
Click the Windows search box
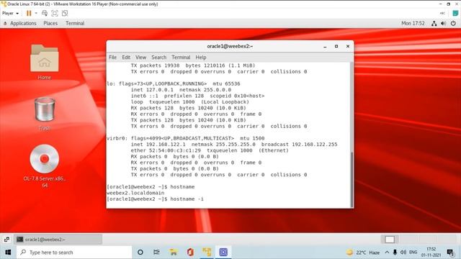74,253
